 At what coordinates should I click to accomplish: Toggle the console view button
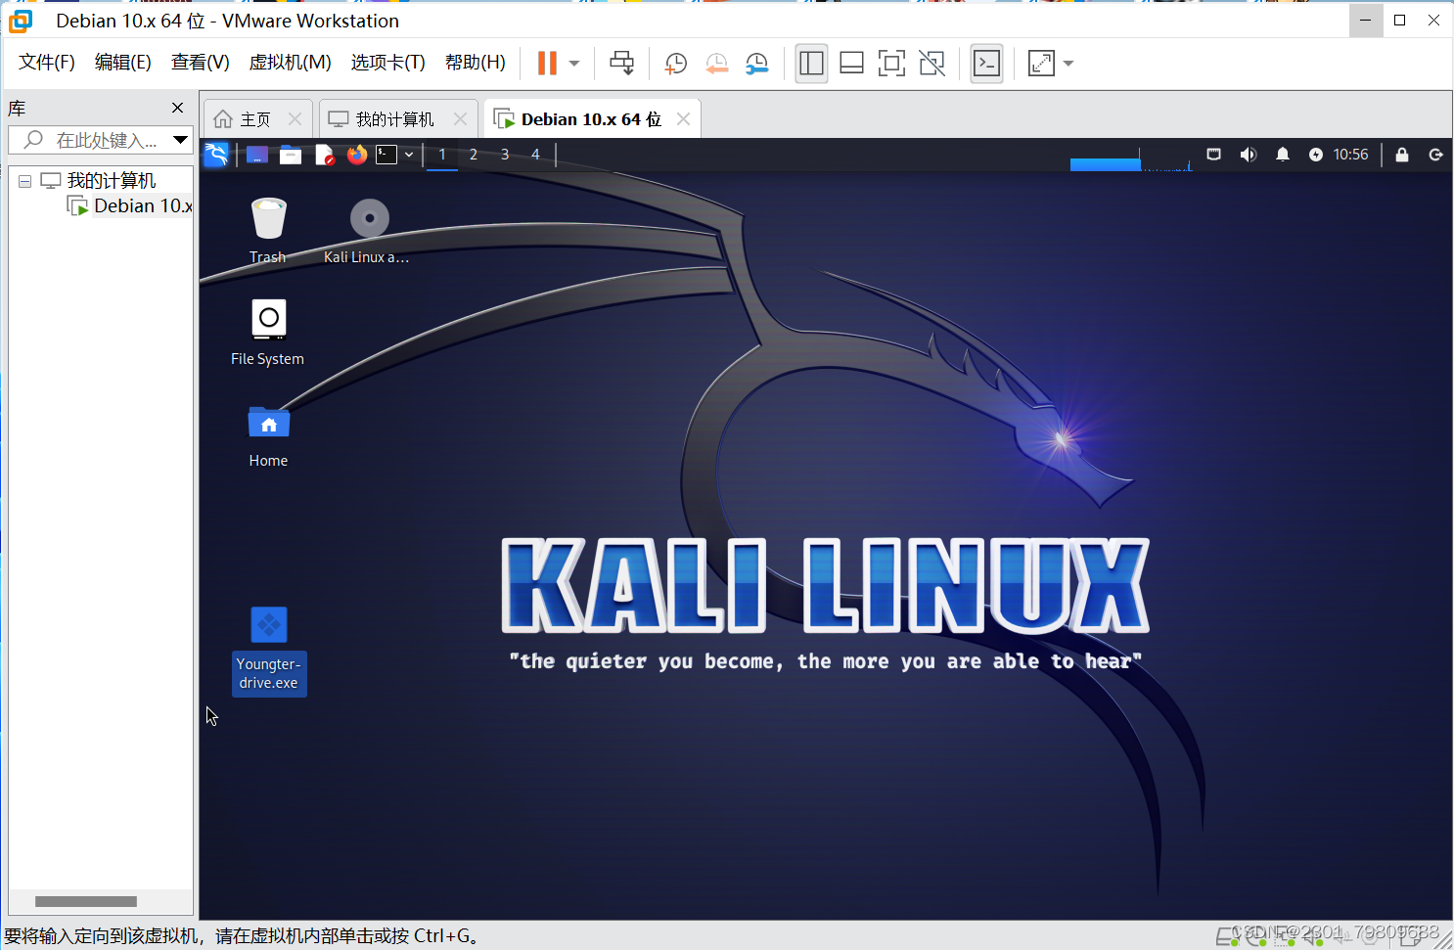[x=986, y=64]
